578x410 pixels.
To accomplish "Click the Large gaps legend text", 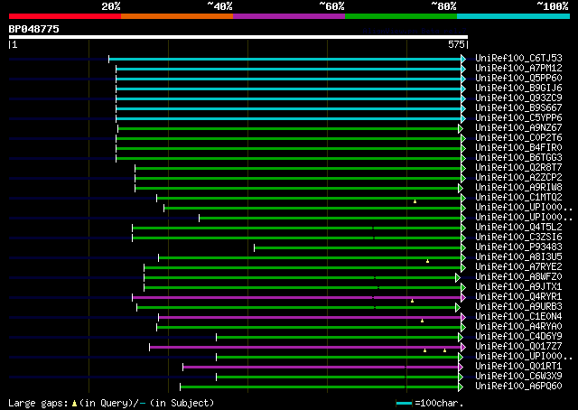I will pyautogui.click(x=38, y=404).
